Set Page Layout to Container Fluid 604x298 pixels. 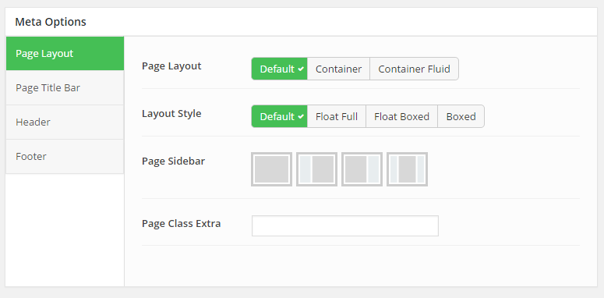click(414, 69)
